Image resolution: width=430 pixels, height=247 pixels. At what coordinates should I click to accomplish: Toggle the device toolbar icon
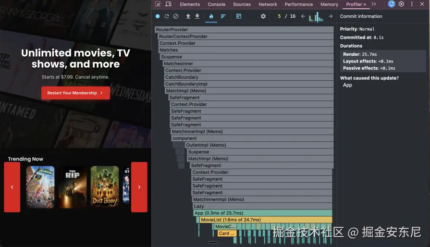(168, 4)
